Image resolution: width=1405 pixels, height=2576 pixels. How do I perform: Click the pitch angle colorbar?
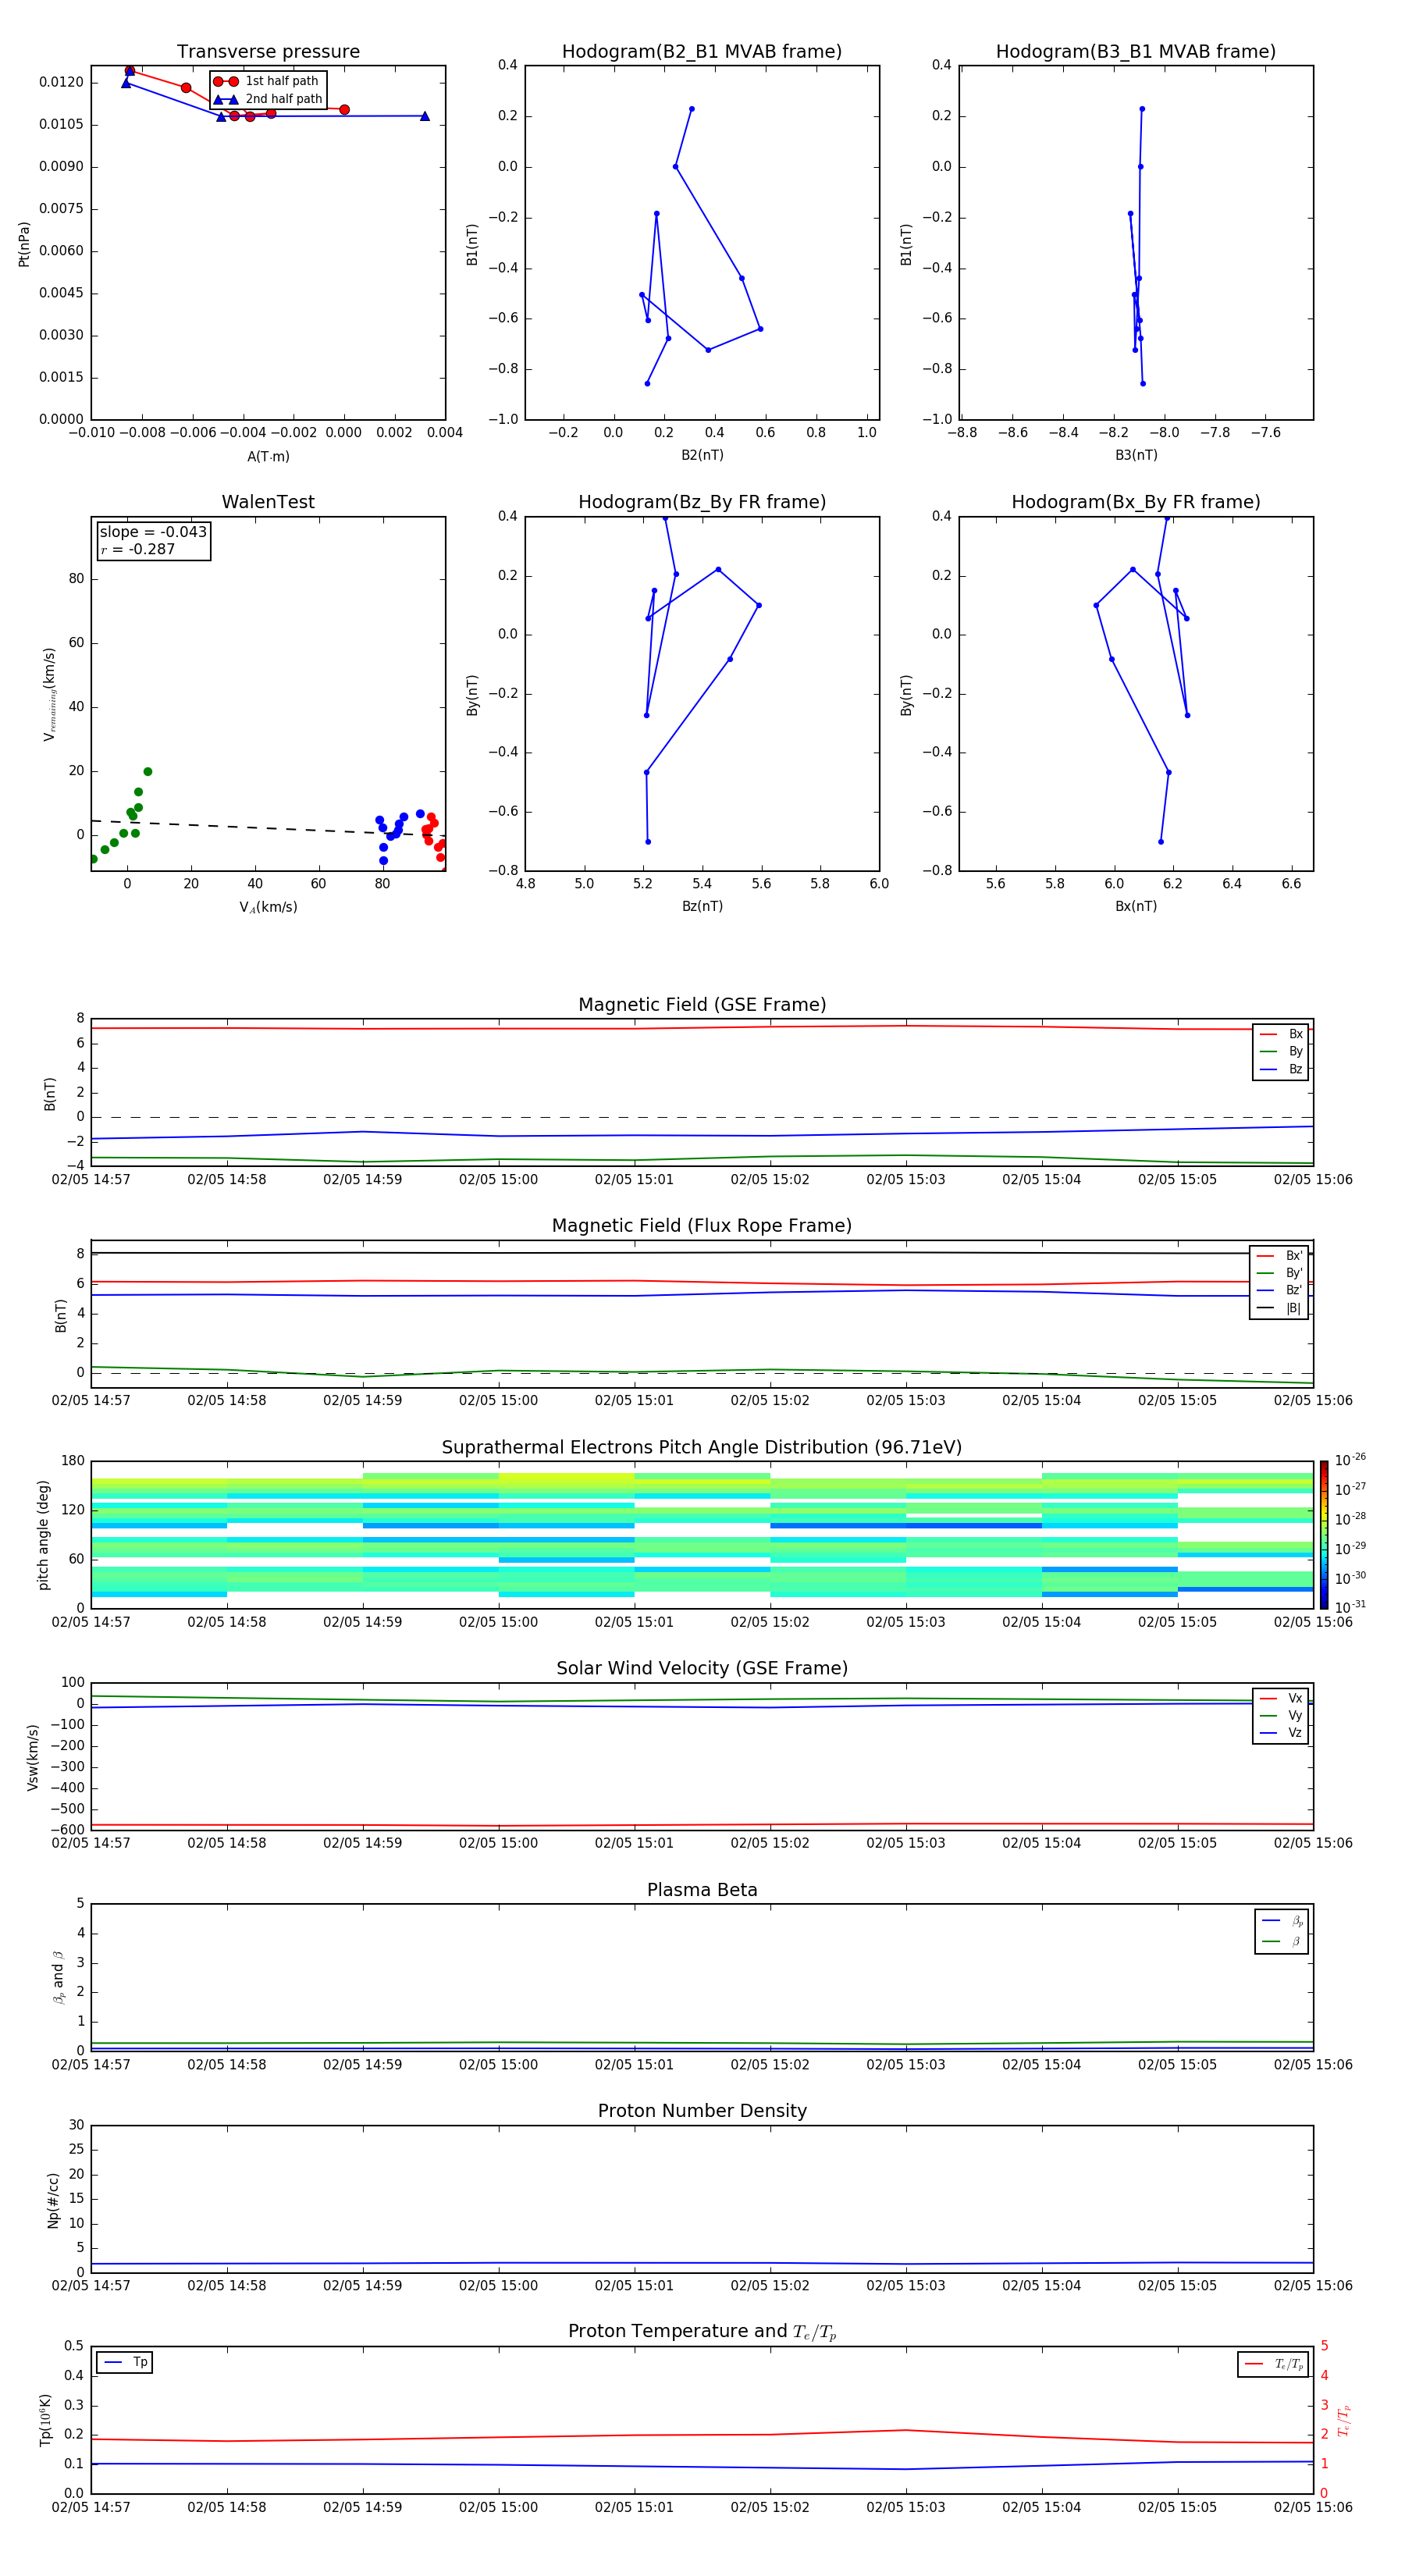1323,1535
